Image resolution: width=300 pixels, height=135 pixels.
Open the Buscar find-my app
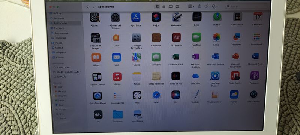coord(217,17)
